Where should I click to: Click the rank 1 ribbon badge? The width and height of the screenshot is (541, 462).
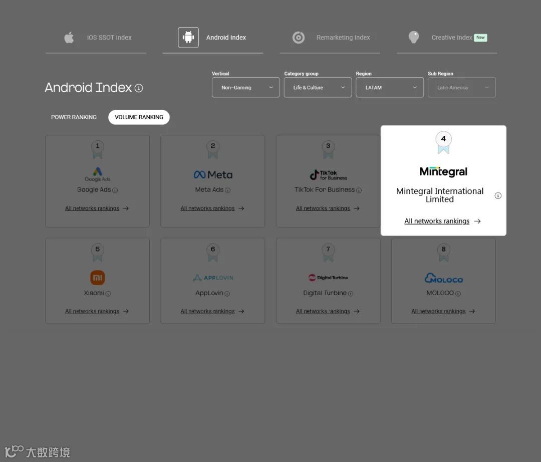tap(97, 149)
